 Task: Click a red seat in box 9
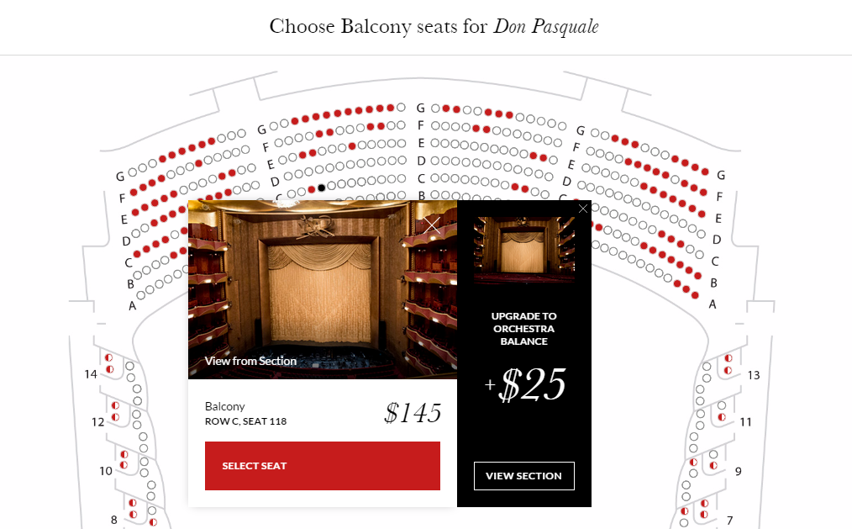click(x=713, y=466)
